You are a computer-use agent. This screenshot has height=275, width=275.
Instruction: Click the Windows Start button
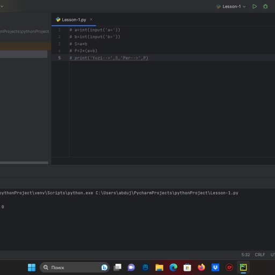click(x=32, y=267)
